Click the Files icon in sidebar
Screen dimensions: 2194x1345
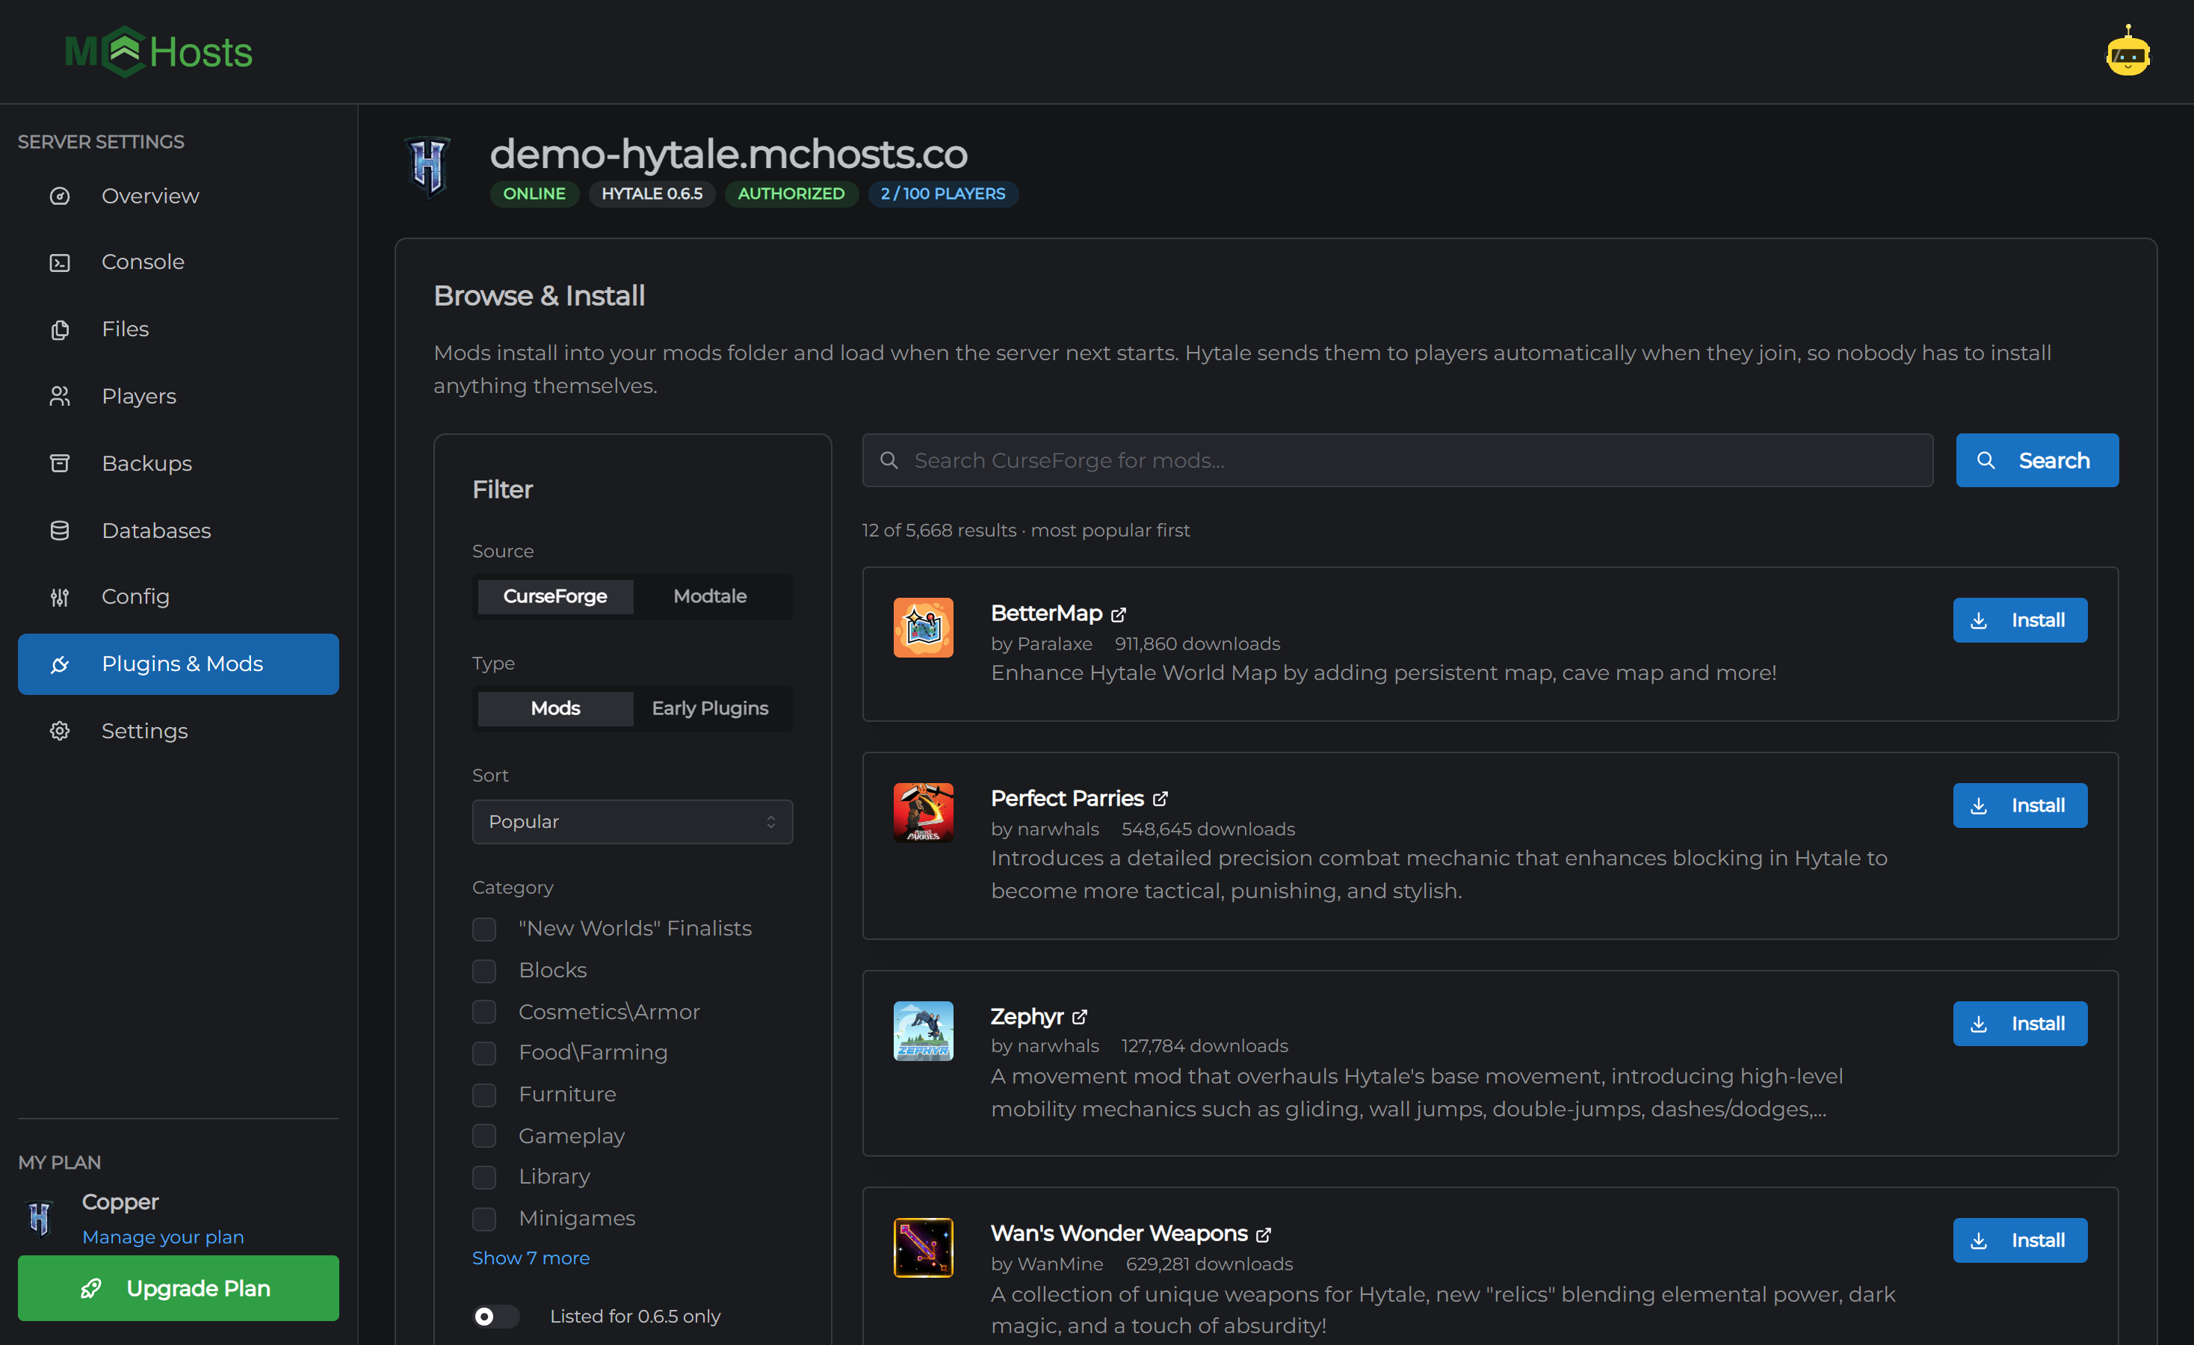[x=60, y=330]
